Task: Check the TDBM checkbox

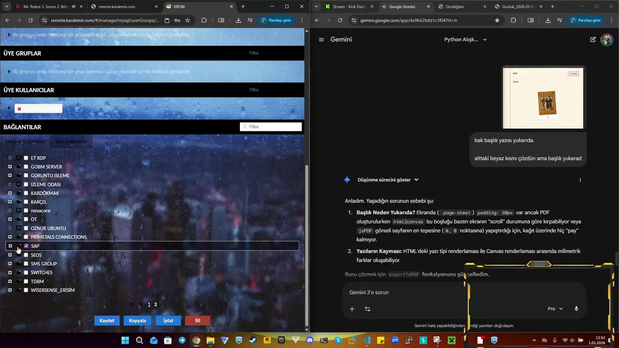Action: click(x=26, y=281)
